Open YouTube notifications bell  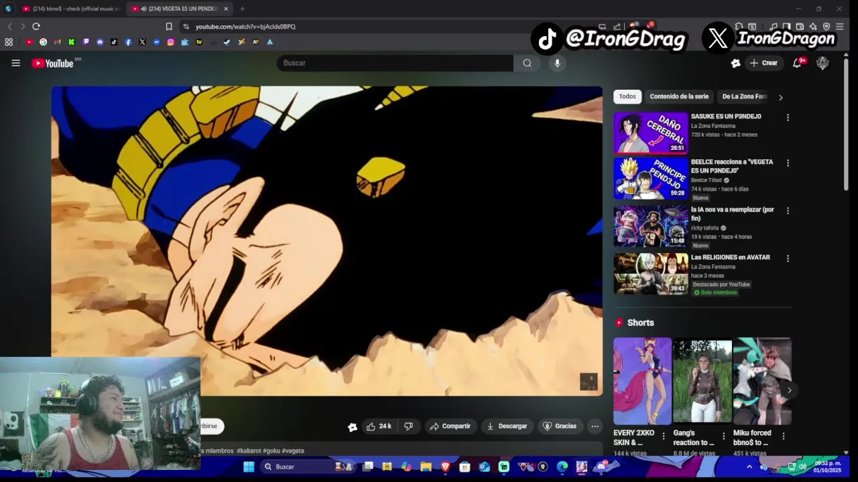coord(797,63)
